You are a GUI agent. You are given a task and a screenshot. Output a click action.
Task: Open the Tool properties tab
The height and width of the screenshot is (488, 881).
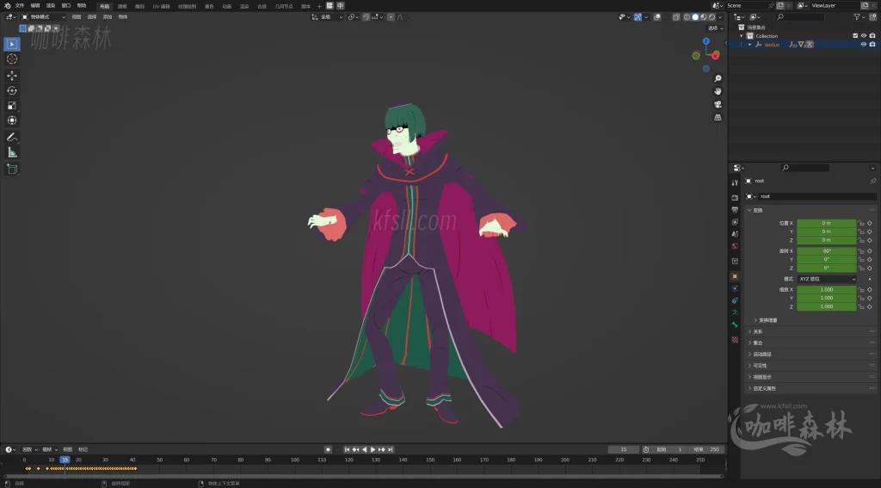pos(735,182)
